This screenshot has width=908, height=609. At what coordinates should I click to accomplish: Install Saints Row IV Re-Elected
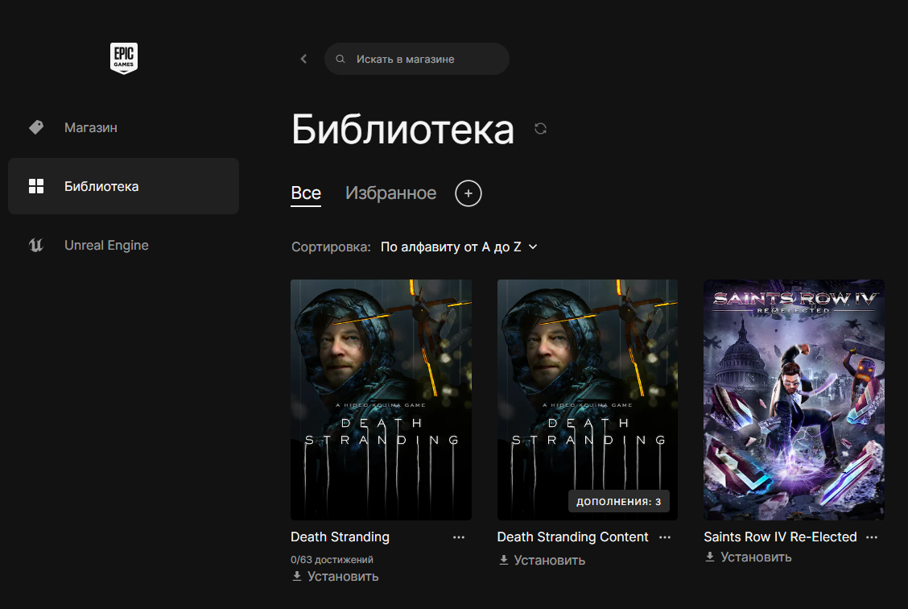748,557
